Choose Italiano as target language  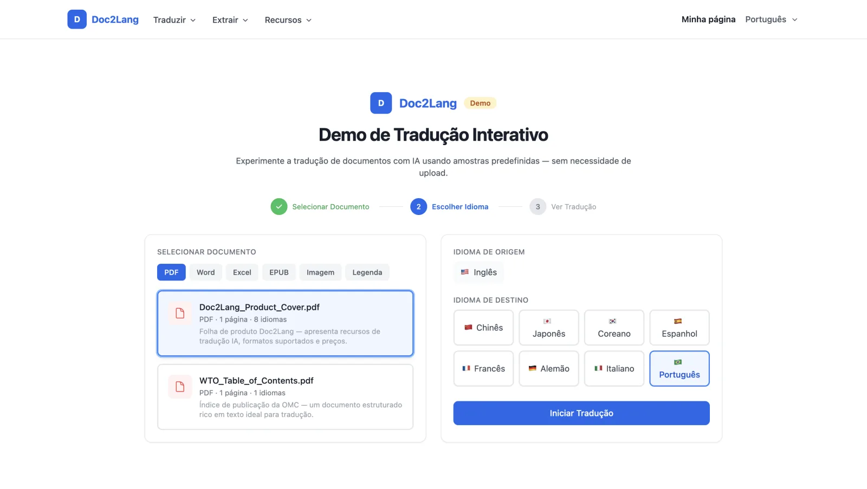click(x=614, y=369)
